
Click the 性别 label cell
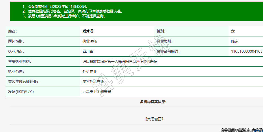point(161,31)
